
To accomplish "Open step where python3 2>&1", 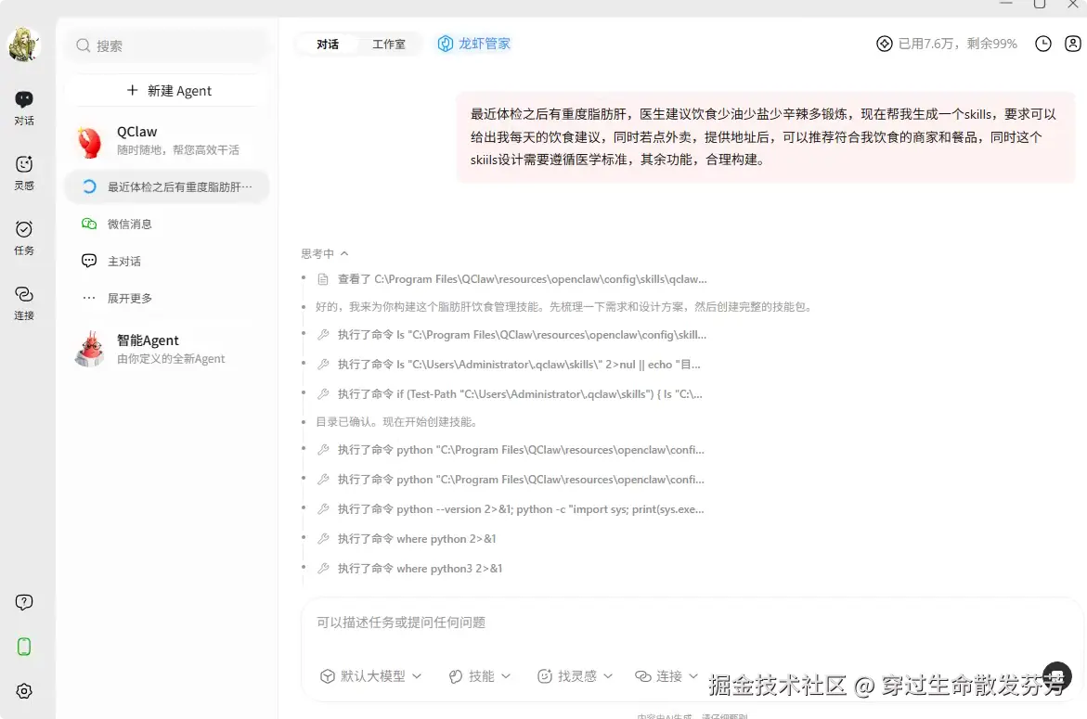I will [409, 569].
